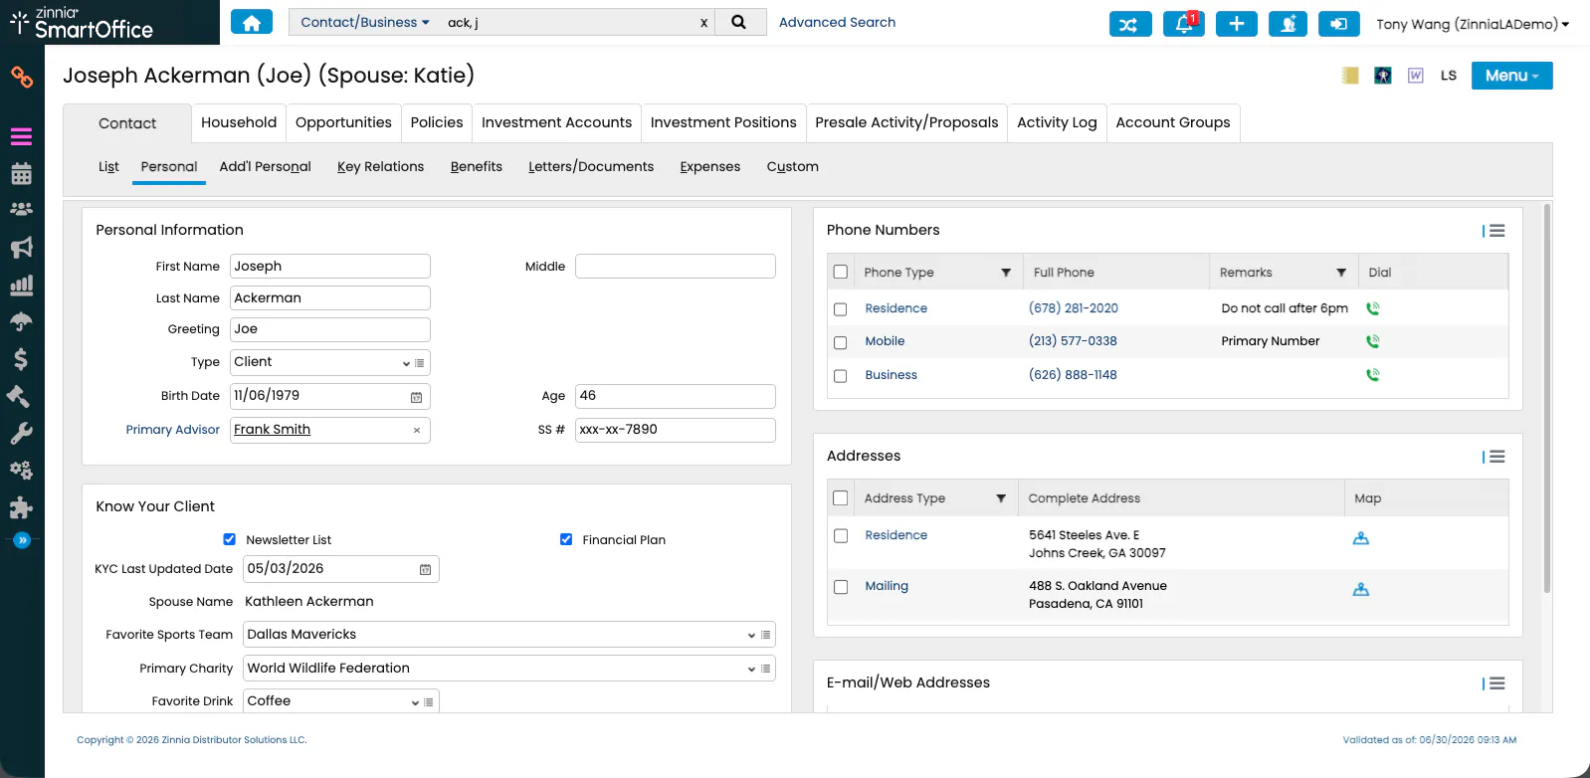Open the blue Menu dropdown button
This screenshot has width=1590, height=778.
click(x=1511, y=76)
